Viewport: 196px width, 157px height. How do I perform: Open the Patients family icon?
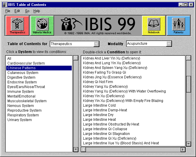click(179, 26)
